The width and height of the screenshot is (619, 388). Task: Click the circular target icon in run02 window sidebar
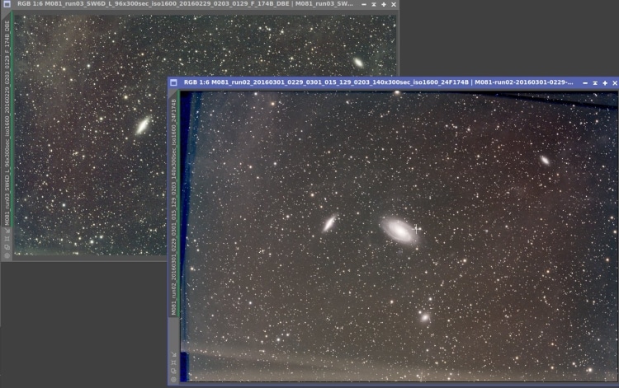(x=173, y=379)
